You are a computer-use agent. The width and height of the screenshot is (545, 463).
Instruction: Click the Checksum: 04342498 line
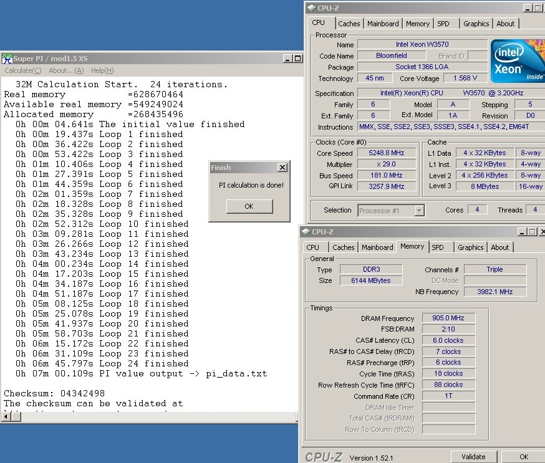point(54,394)
